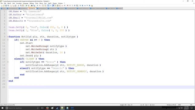Click the Print toolbar icon
Screen dimensions: 195x110
(15, 5)
